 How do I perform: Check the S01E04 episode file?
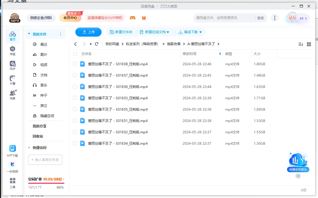click(75, 144)
